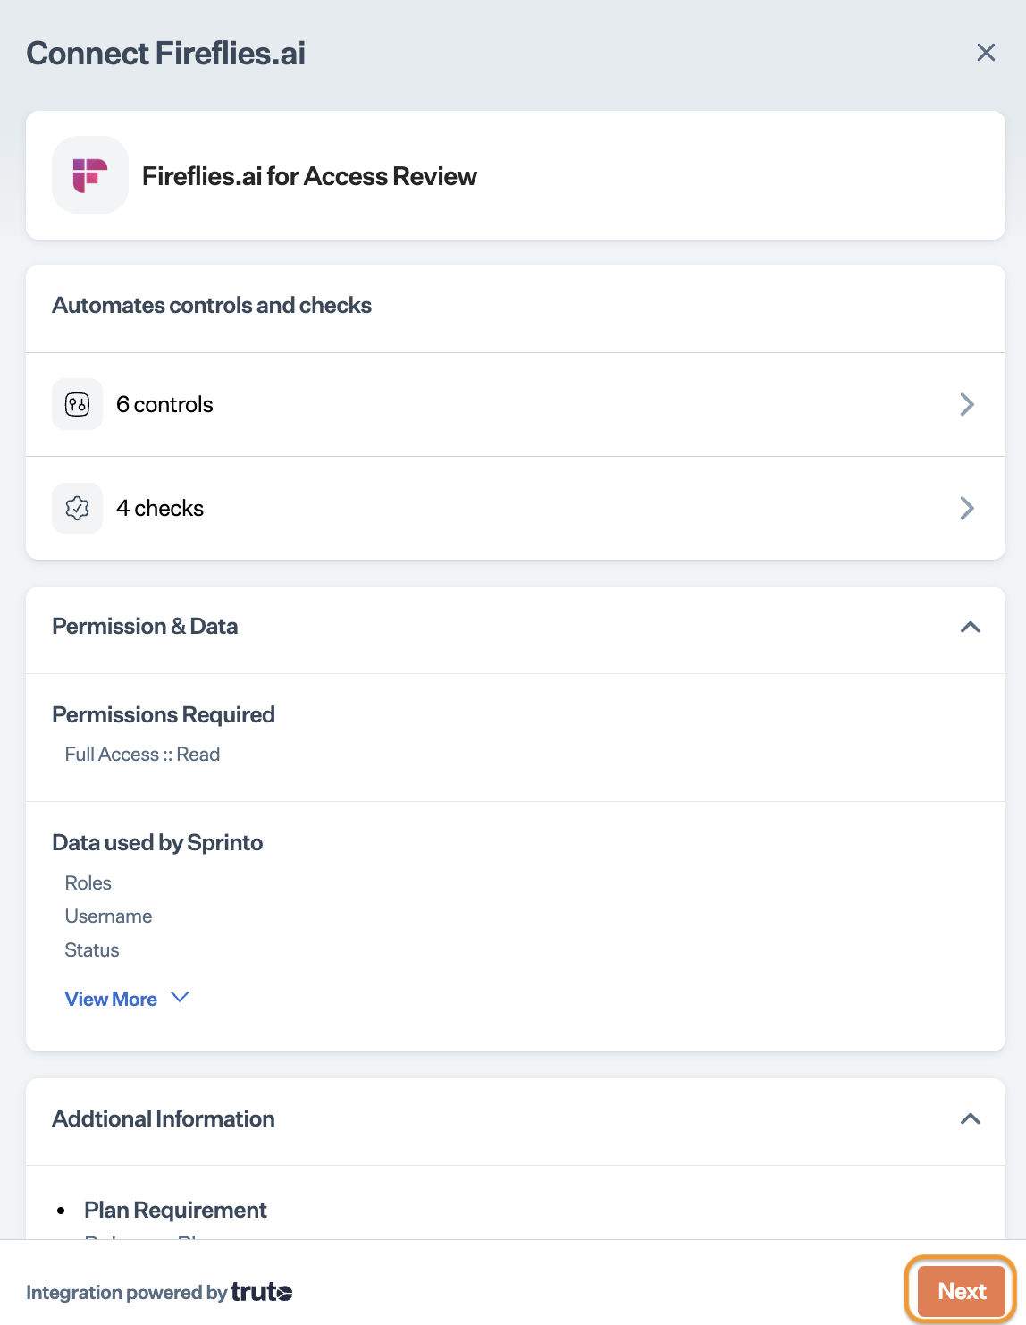Open the 6 controls row
Image resolution: width=1026 pixels, height=1325 pixels.
click(516, 404)
